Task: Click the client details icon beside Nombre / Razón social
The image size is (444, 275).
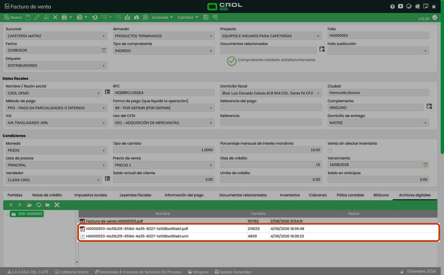Action: [x=108, y=92]
